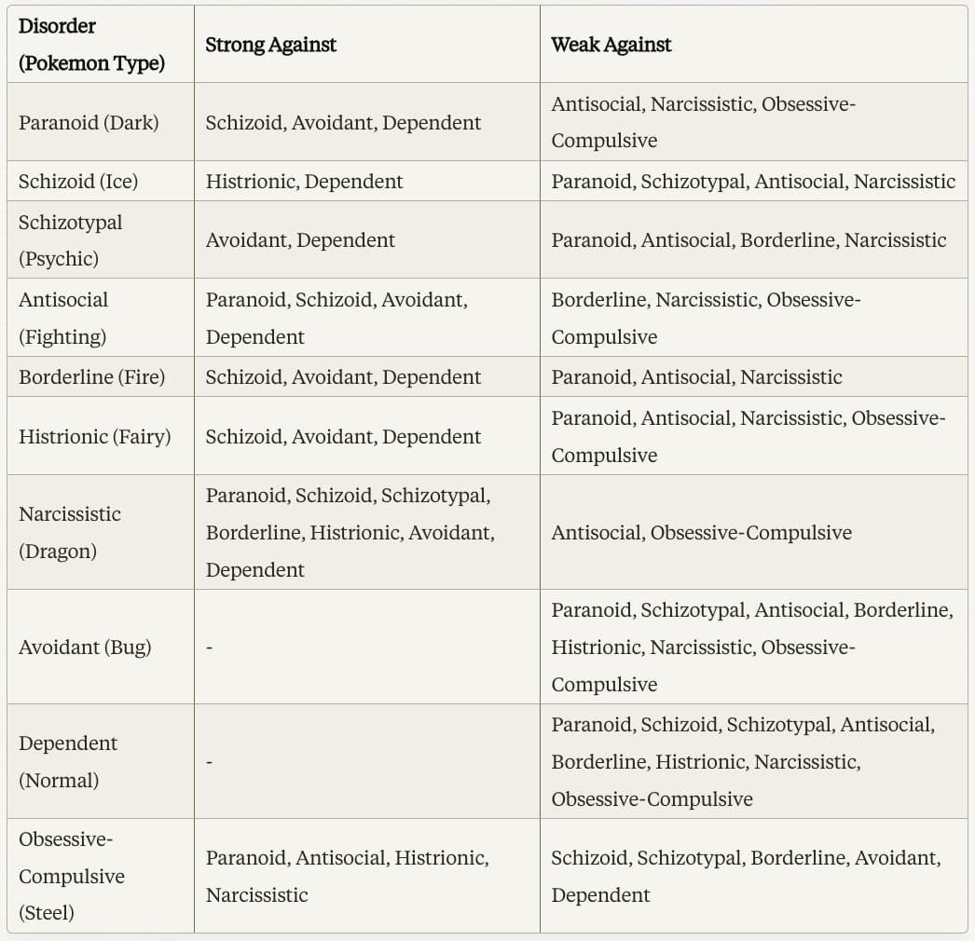Select the 'Paranoid (Dark)' row label
Image resolution: width=975 pixels, height=941 pixels.
click(89, 122)
